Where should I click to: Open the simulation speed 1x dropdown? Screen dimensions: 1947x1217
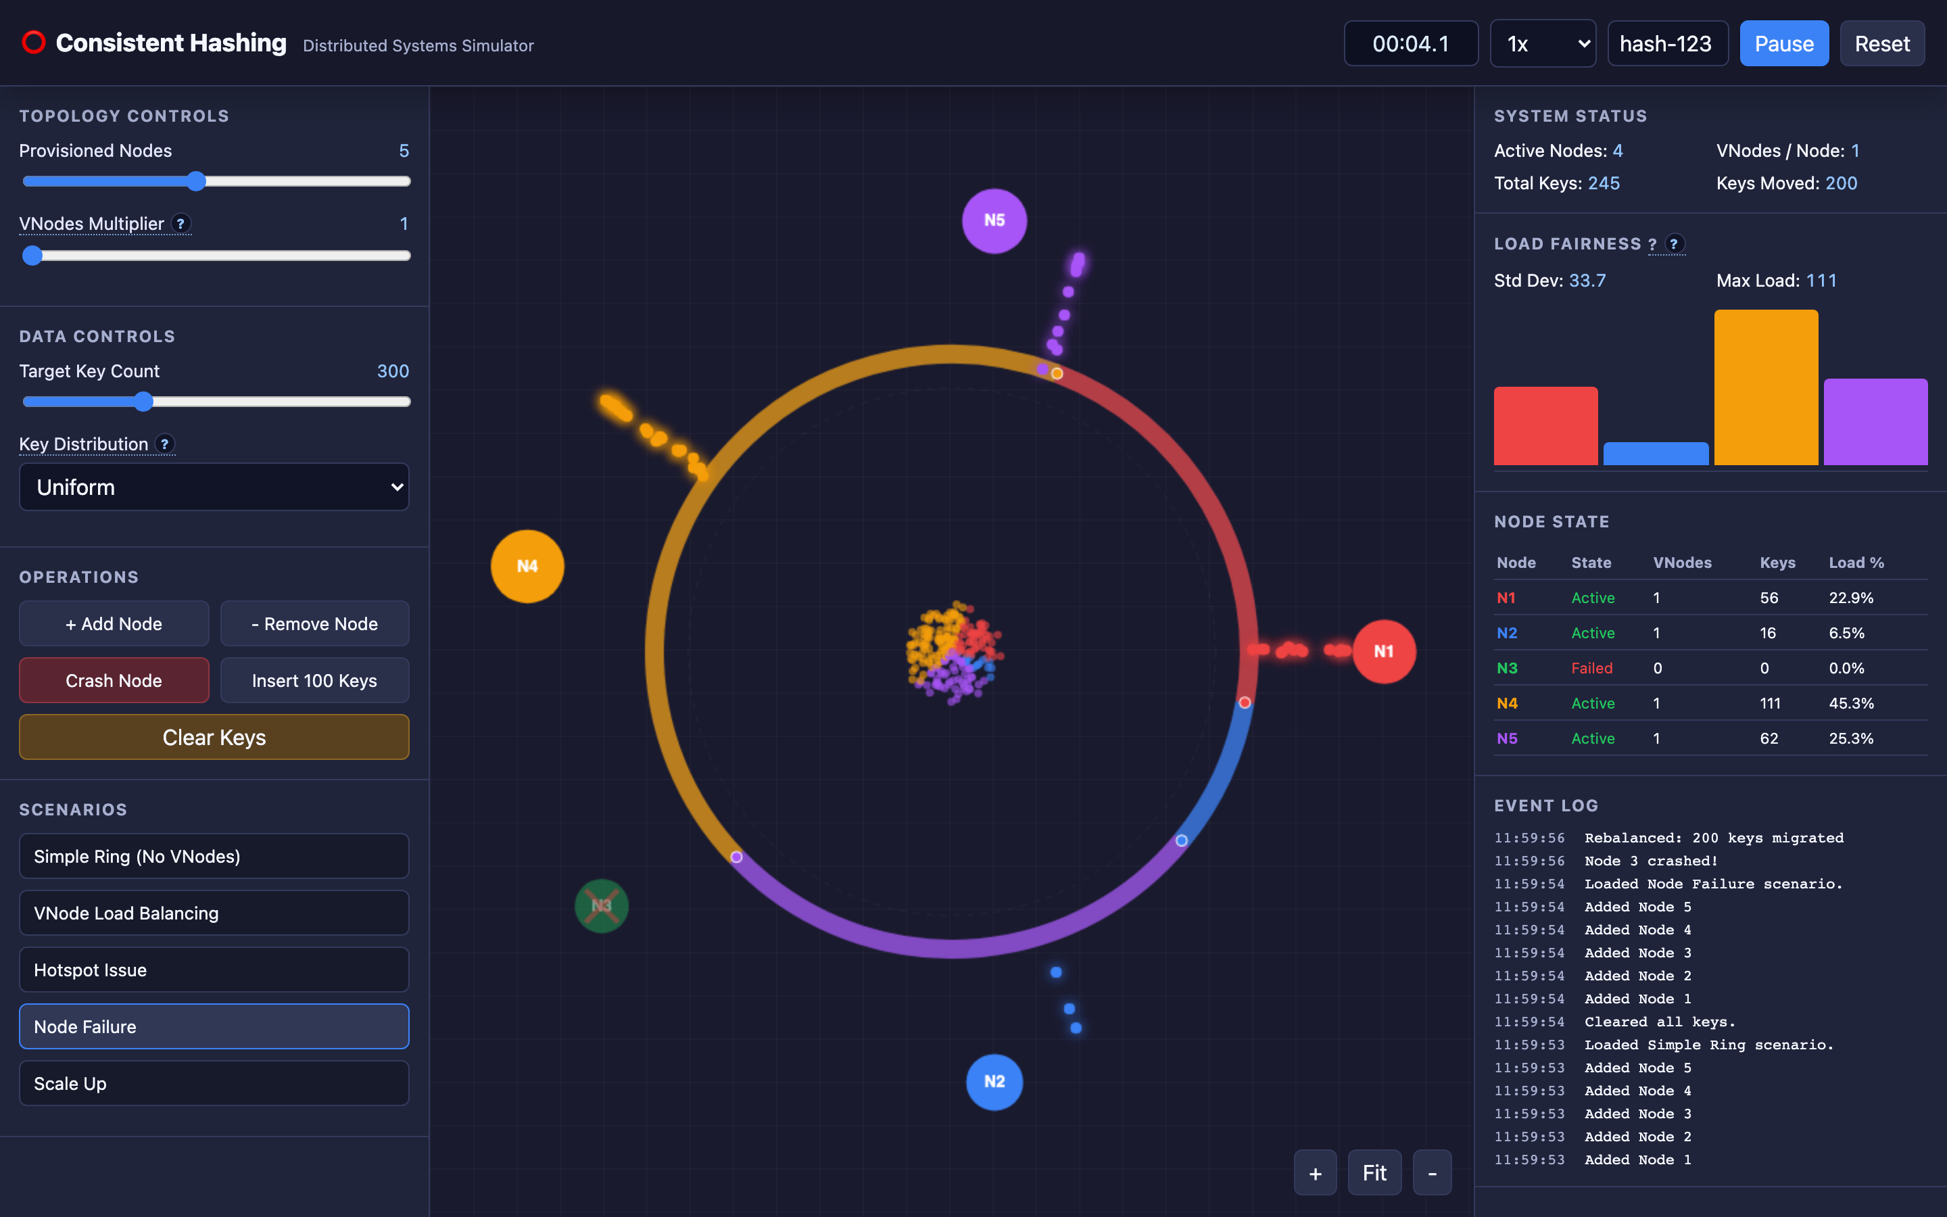click(1542, 43)
